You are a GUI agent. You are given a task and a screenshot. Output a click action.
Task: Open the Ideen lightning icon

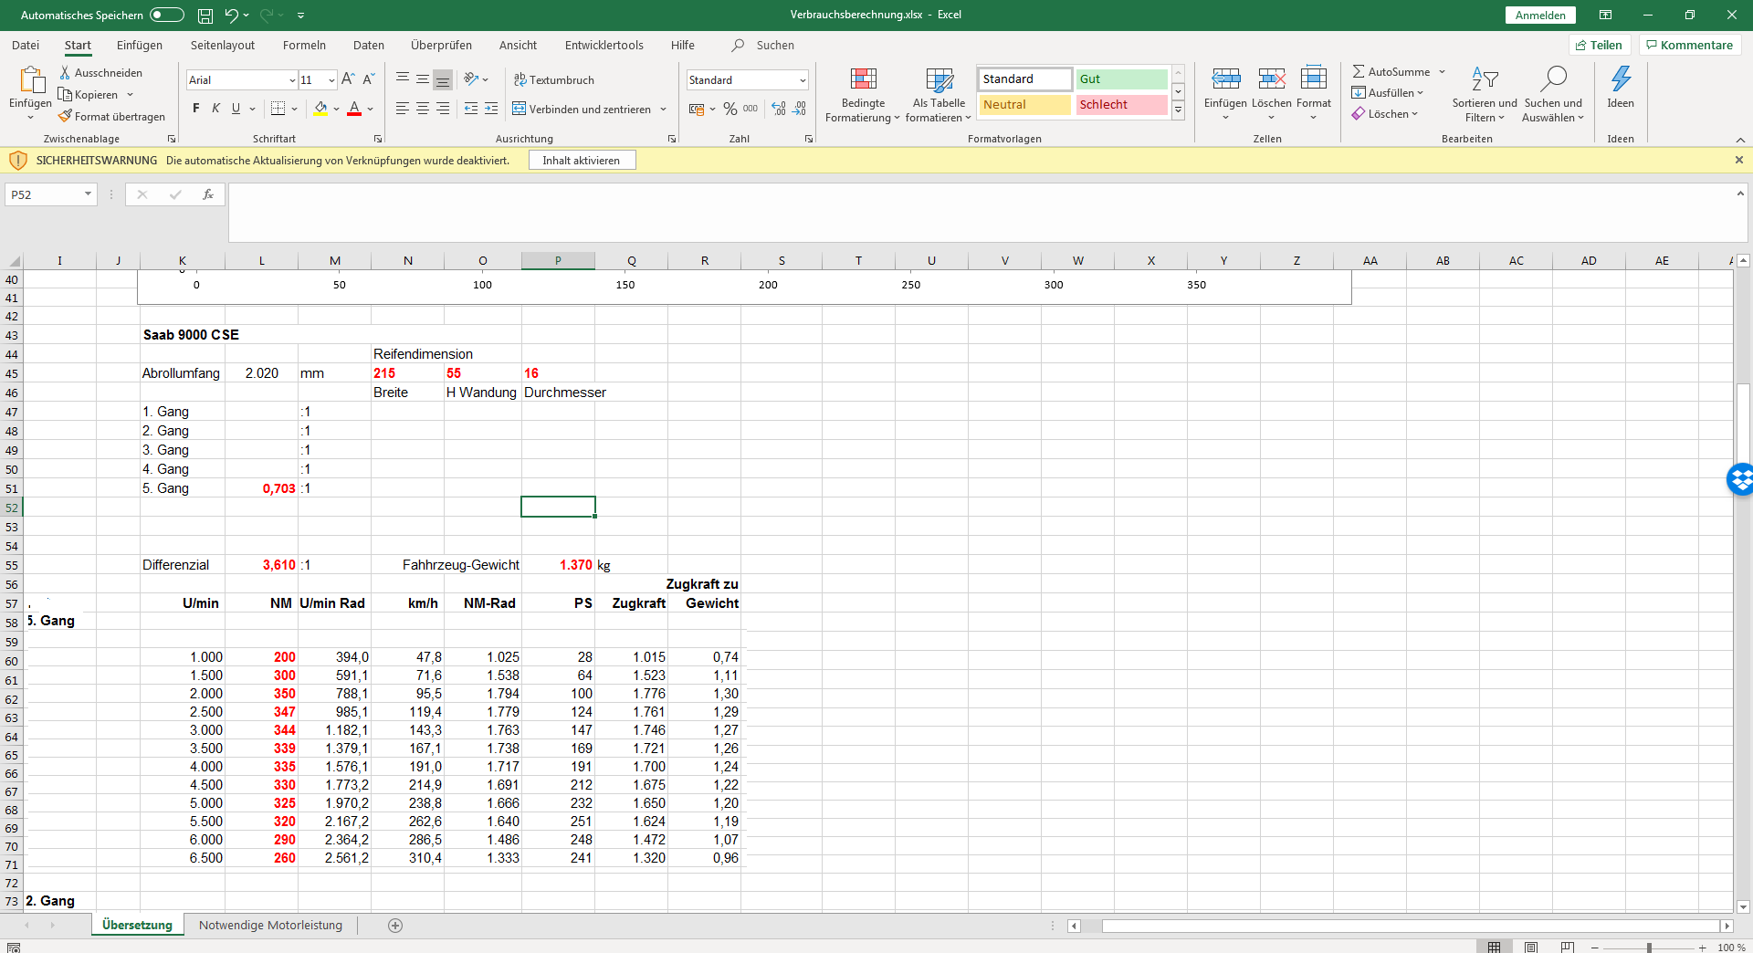(1621, 79)
